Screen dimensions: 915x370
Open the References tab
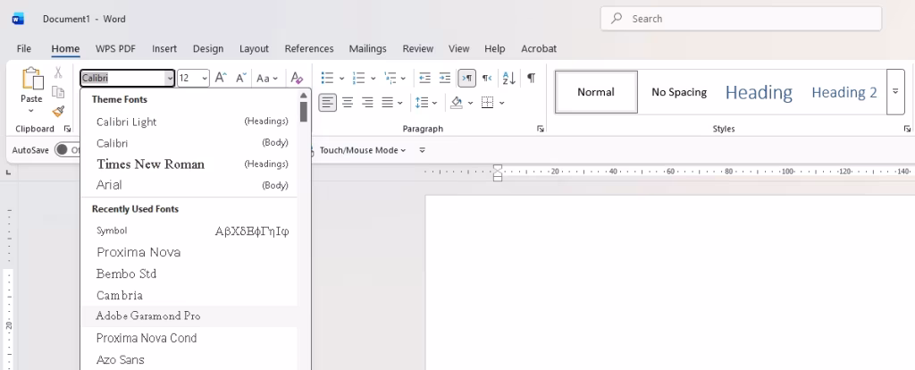[x=309, y=48]
